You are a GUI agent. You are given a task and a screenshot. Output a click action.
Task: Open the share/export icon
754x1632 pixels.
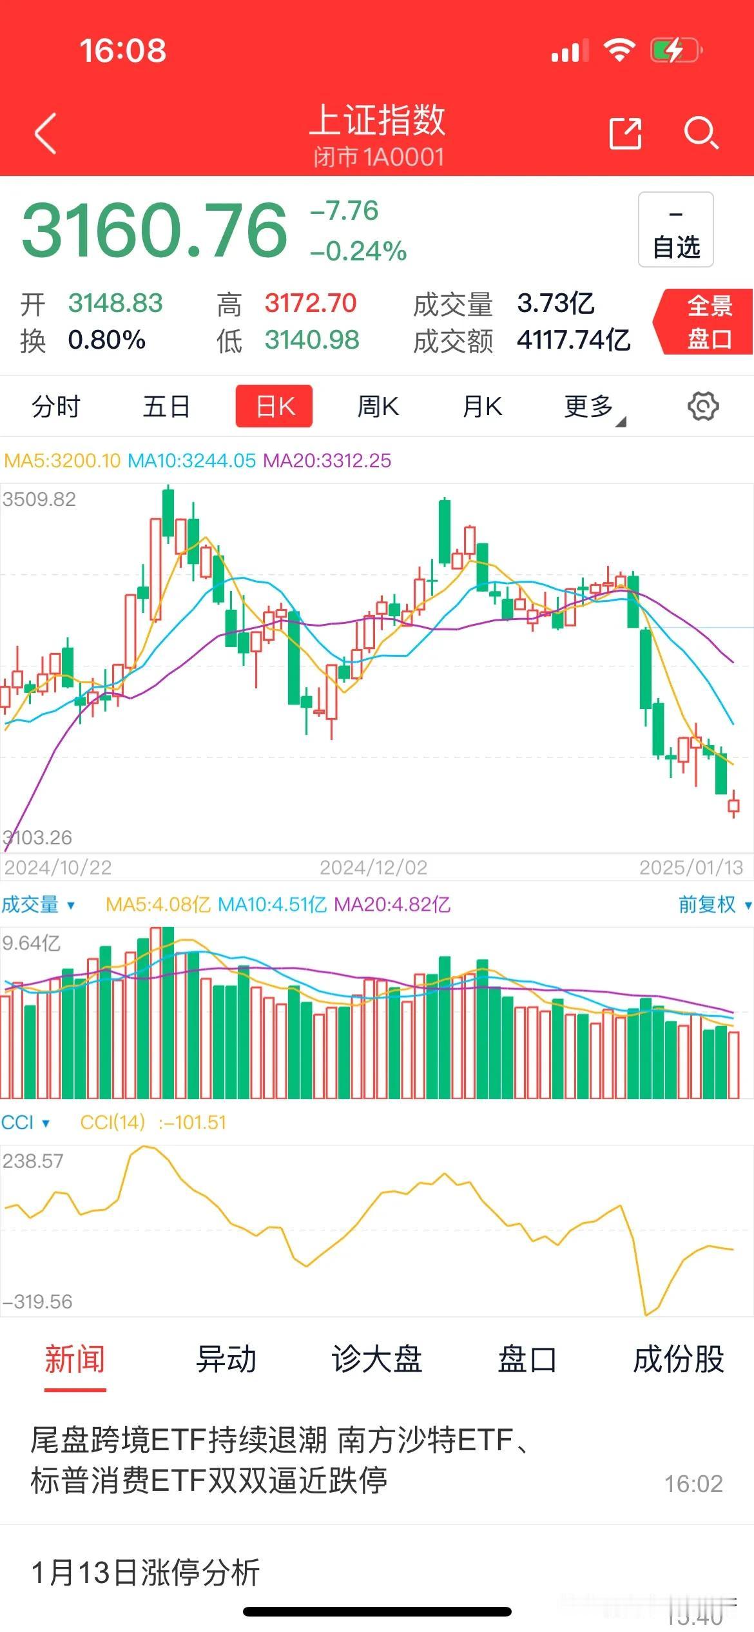point(625,133)
